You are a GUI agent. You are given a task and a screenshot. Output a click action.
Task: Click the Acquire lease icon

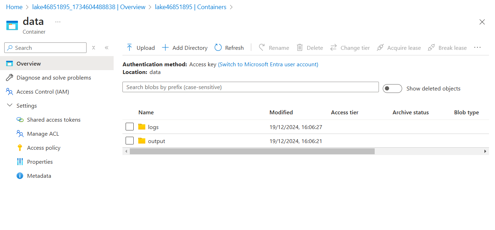tap(380, 47)
